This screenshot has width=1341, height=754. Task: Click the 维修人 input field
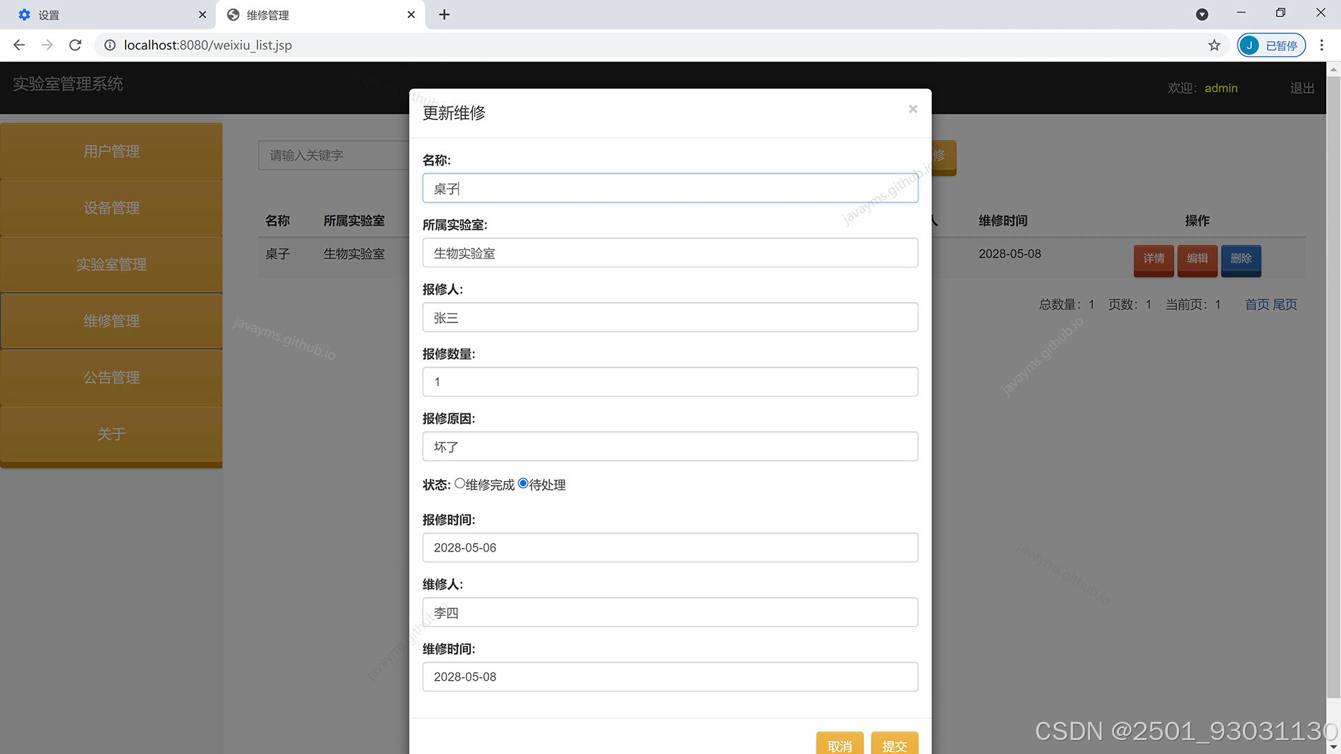670,612
